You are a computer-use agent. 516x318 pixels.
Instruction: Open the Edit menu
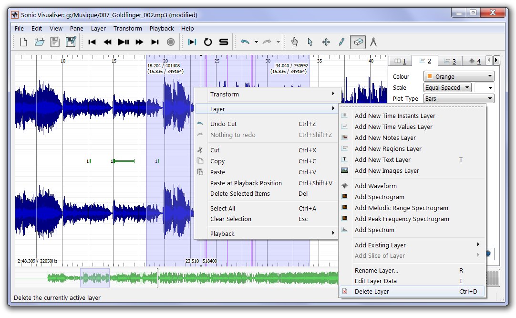point(37,28)
